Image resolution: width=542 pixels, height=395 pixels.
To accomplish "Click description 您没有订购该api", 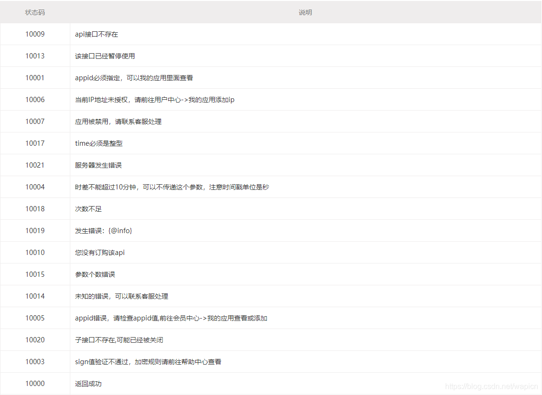I will click(x=100, y=252).
